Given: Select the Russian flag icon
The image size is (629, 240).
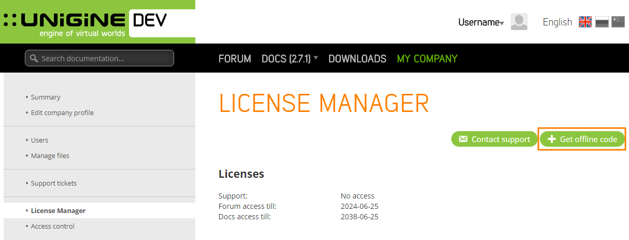Looking at the screenshot, I should [x=602, y=22].
